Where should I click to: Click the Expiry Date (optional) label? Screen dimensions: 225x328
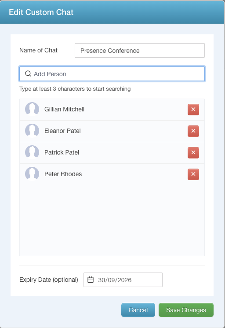49,280
